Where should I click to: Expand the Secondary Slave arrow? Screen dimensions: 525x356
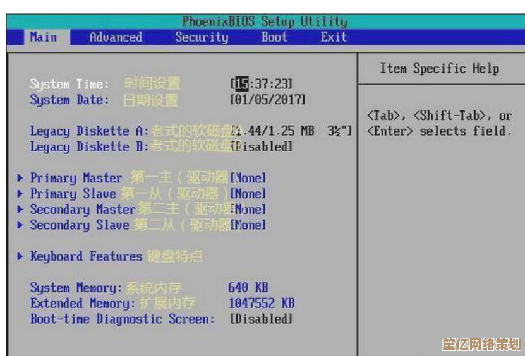(x=20, y=225)
